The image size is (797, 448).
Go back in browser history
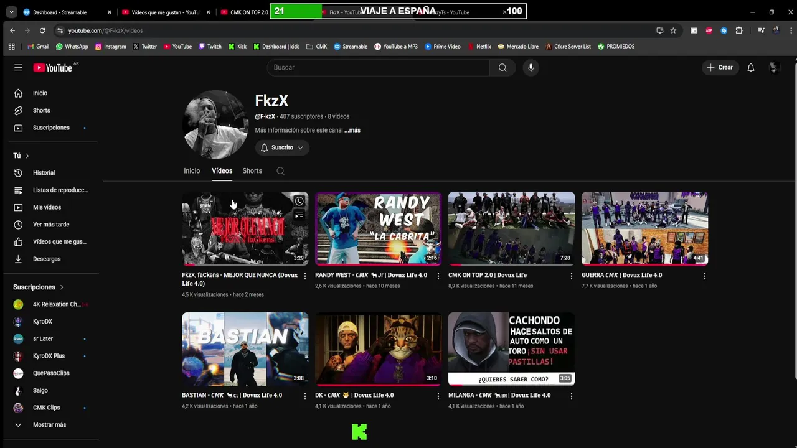[x=12, y=30]
